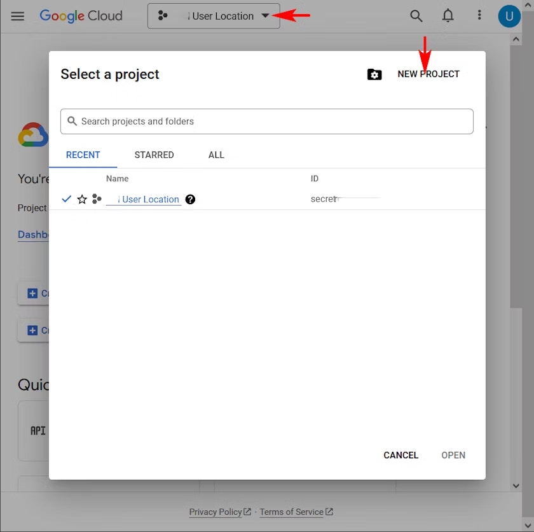
Task: Click the folder icon beside NEW PROJECT
Action: pyautogui.click(x=374, y=74)
